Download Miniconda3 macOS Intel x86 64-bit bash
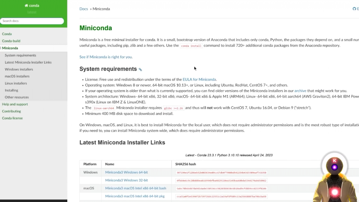 tap(136, 188)
